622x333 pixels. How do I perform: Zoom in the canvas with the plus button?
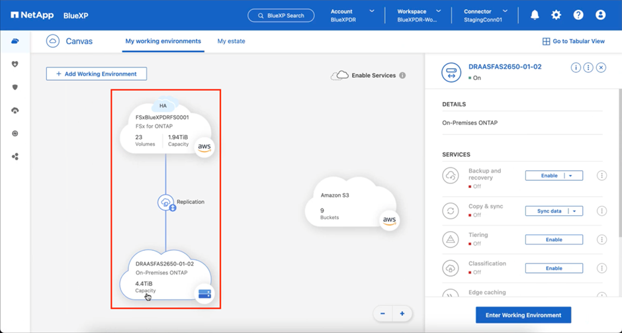(x=402, y=314)
